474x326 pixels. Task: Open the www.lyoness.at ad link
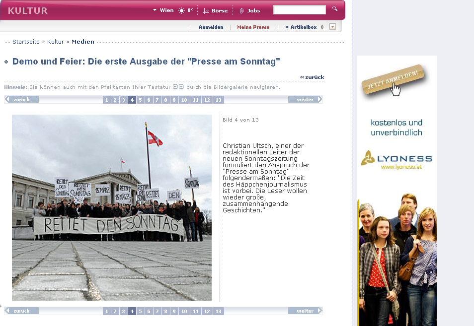click(x=401, y=167)
